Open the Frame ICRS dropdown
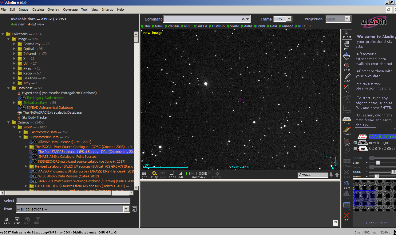Image resolution: width=396 pixels, height=235 pixels. tap(289, 19)
